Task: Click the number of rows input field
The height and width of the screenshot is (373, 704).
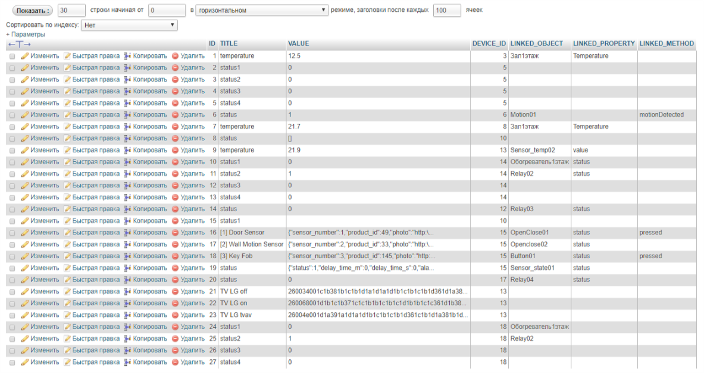Action: click(x=72, y=10)
